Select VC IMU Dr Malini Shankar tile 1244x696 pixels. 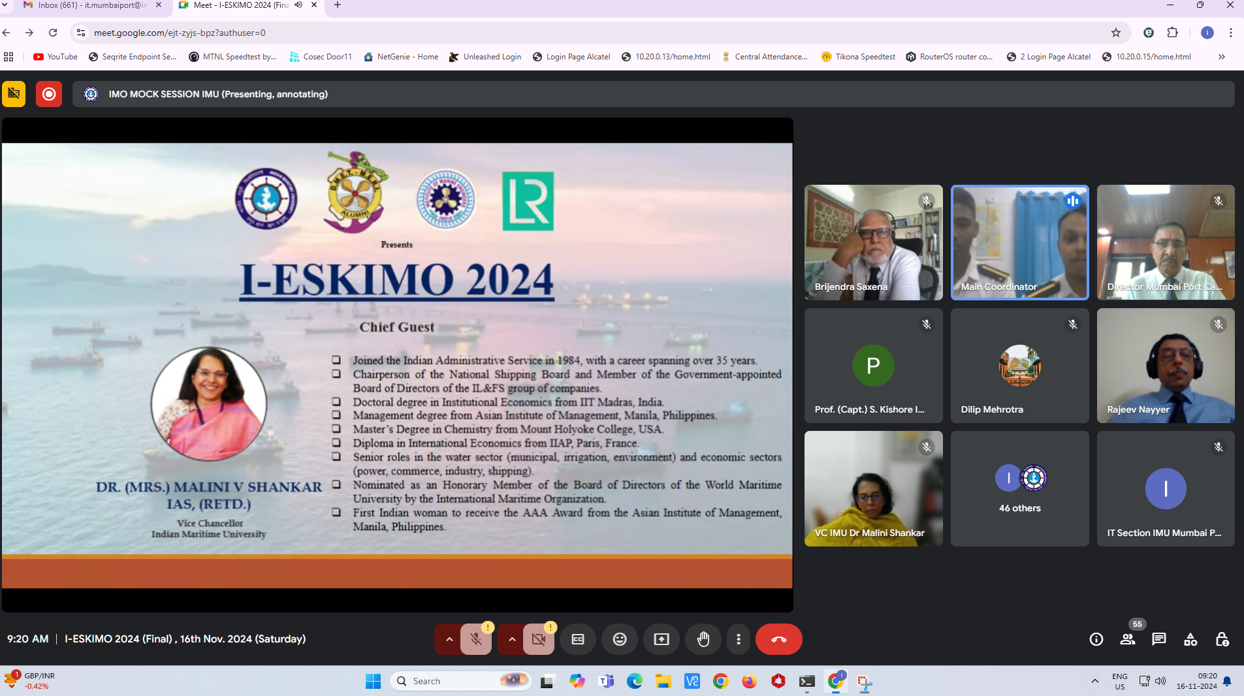(874, 488)
